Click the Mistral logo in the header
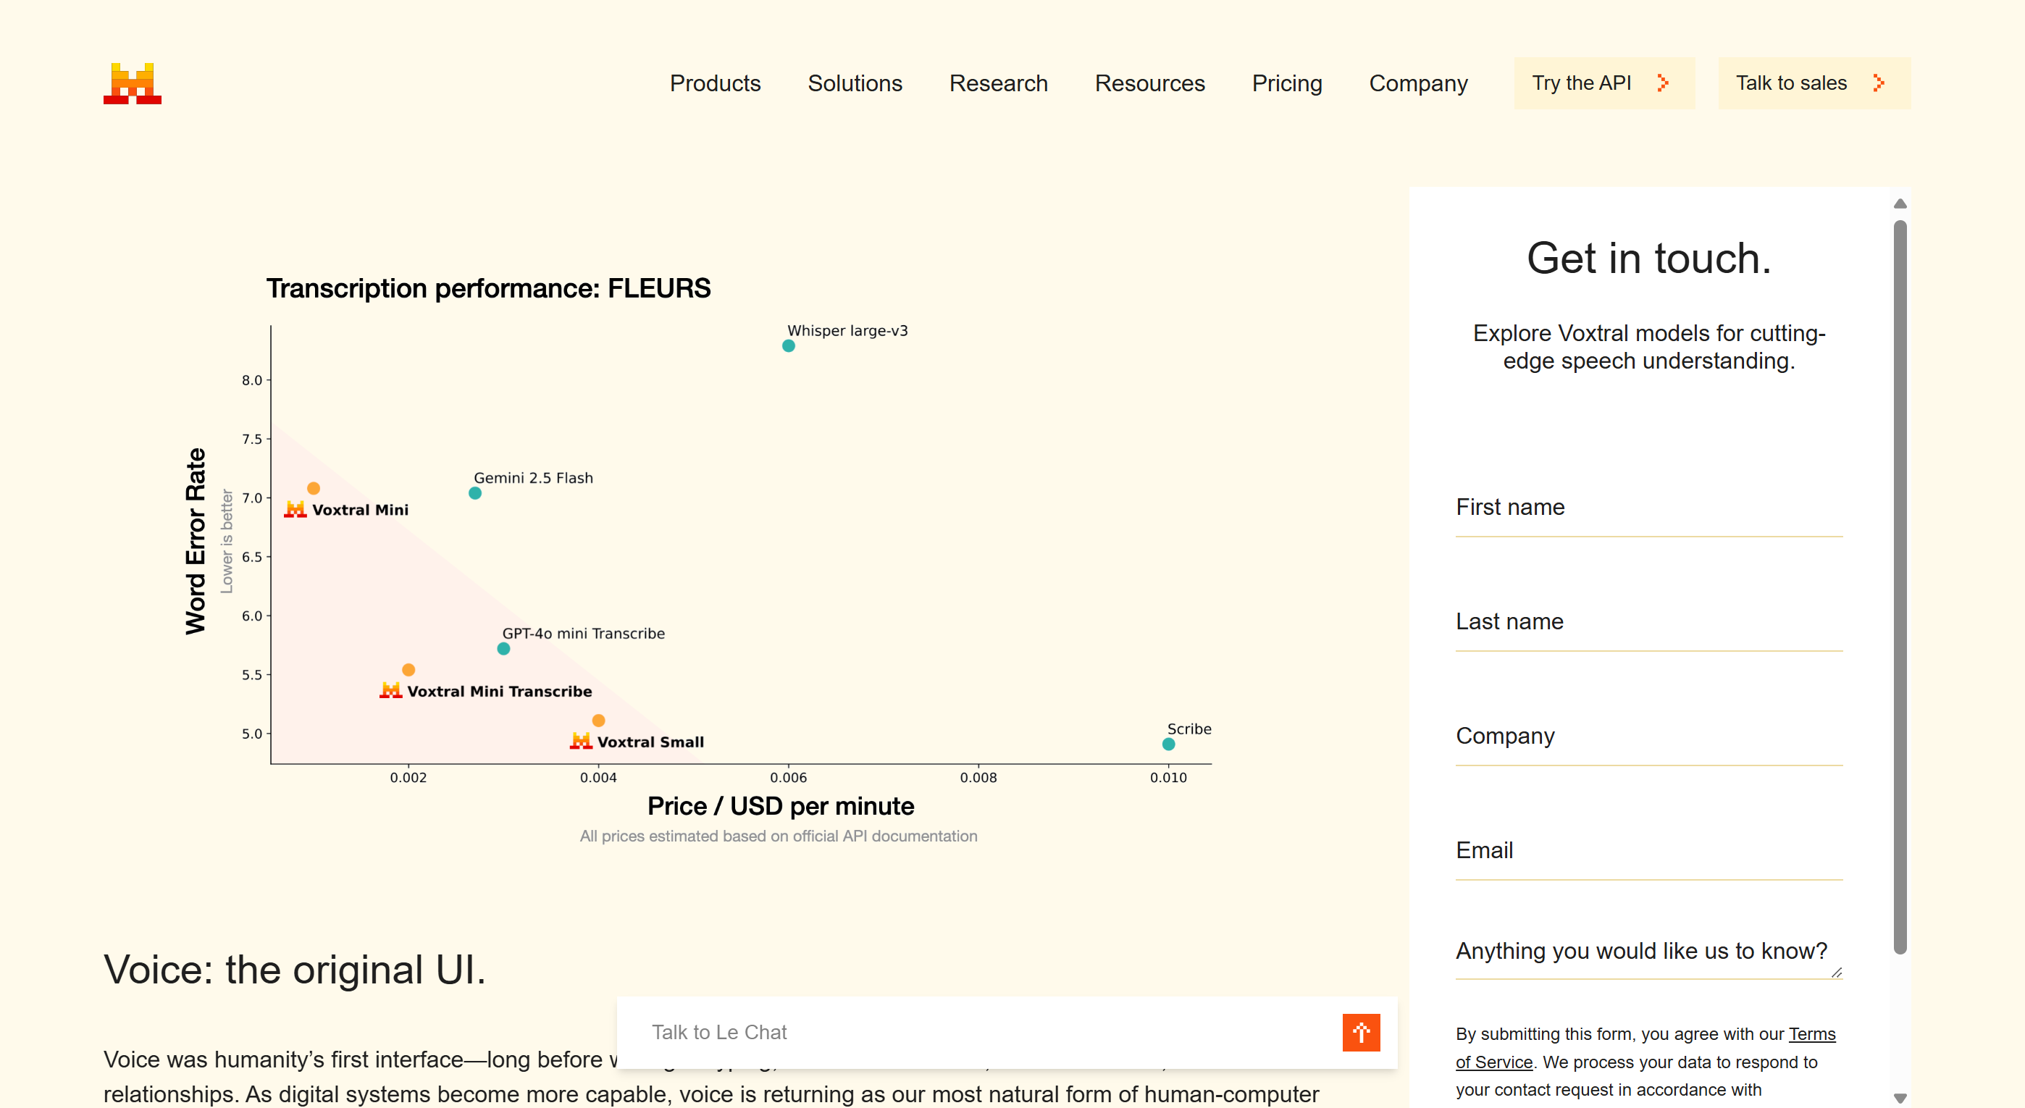This screenshot has width=2025, height=1108. click(x=132, y=83)
